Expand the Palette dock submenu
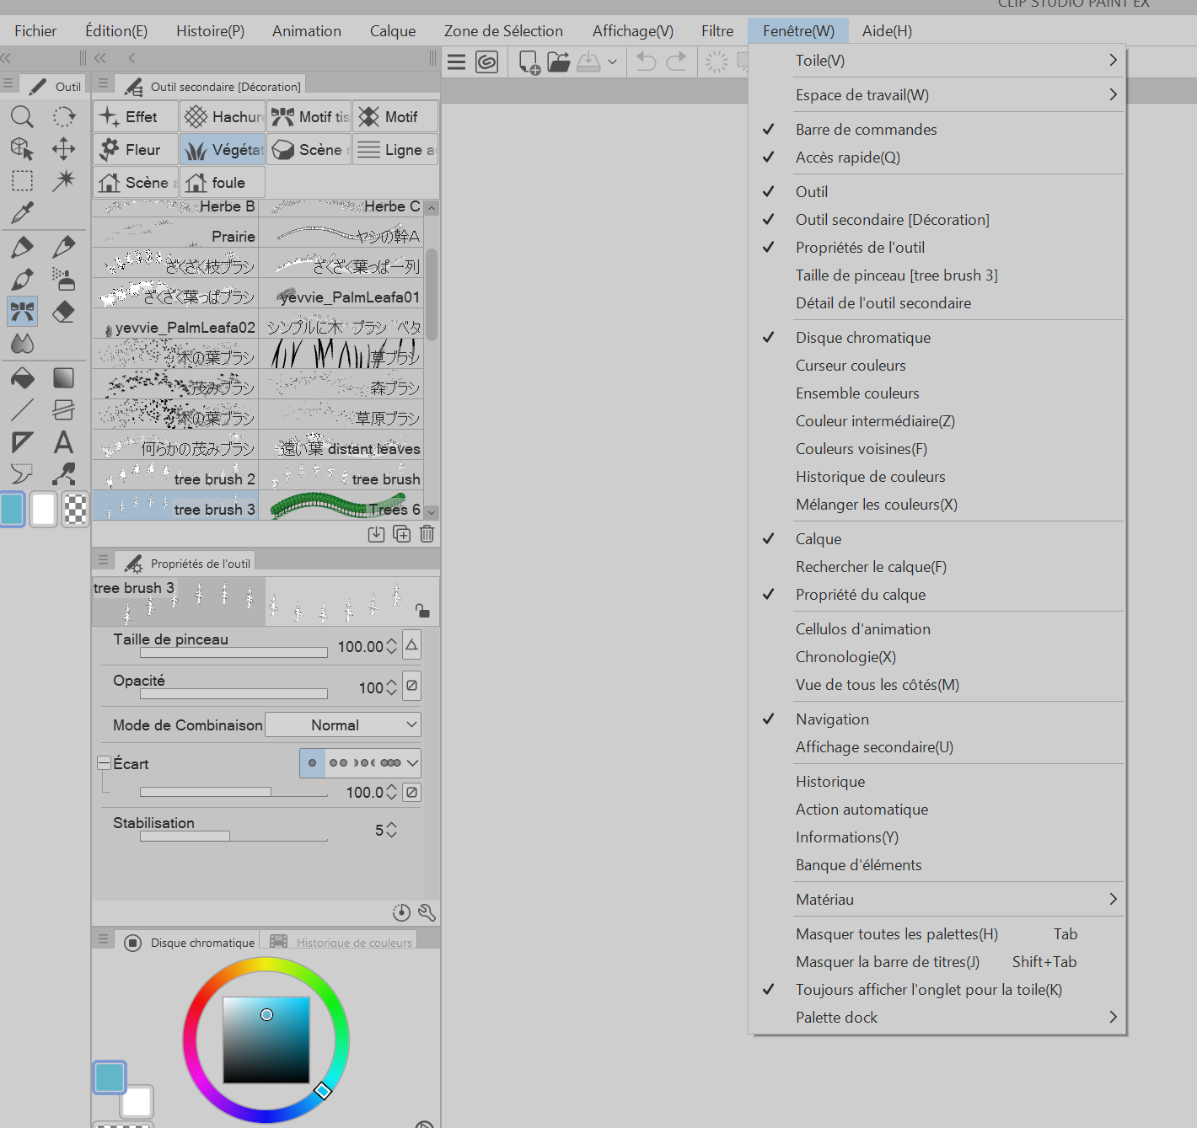The height and width of the screenshot is (1128, 1197). pyautogui.click(x=937, y=1018)
